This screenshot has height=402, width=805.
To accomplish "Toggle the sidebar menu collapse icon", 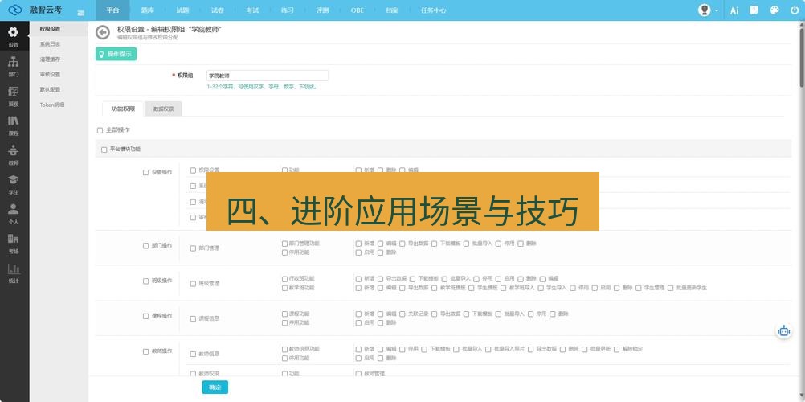I will [80, 13].
